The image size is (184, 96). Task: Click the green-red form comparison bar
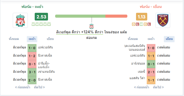click(91, 16)
